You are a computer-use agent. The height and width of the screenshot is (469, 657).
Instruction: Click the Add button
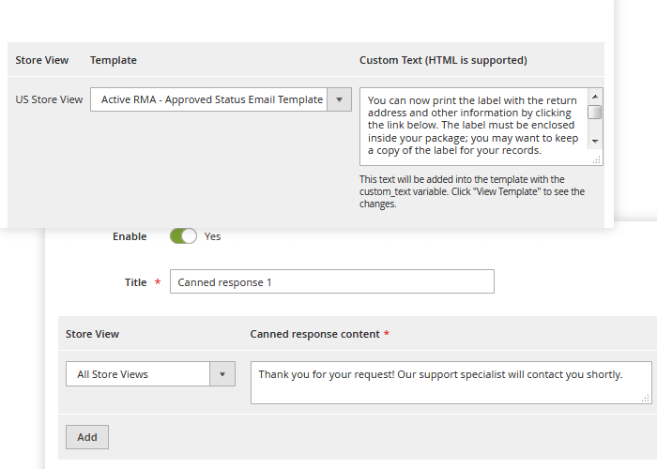point(87,437)
